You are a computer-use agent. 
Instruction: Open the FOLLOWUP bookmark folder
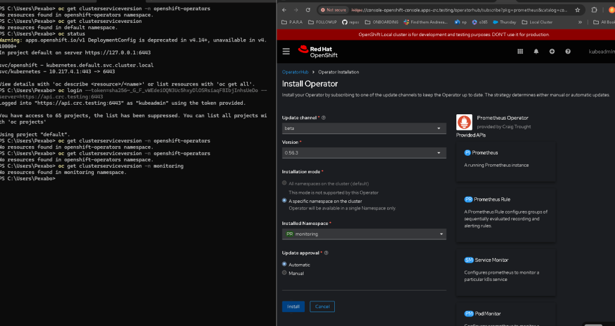[322, 22]
